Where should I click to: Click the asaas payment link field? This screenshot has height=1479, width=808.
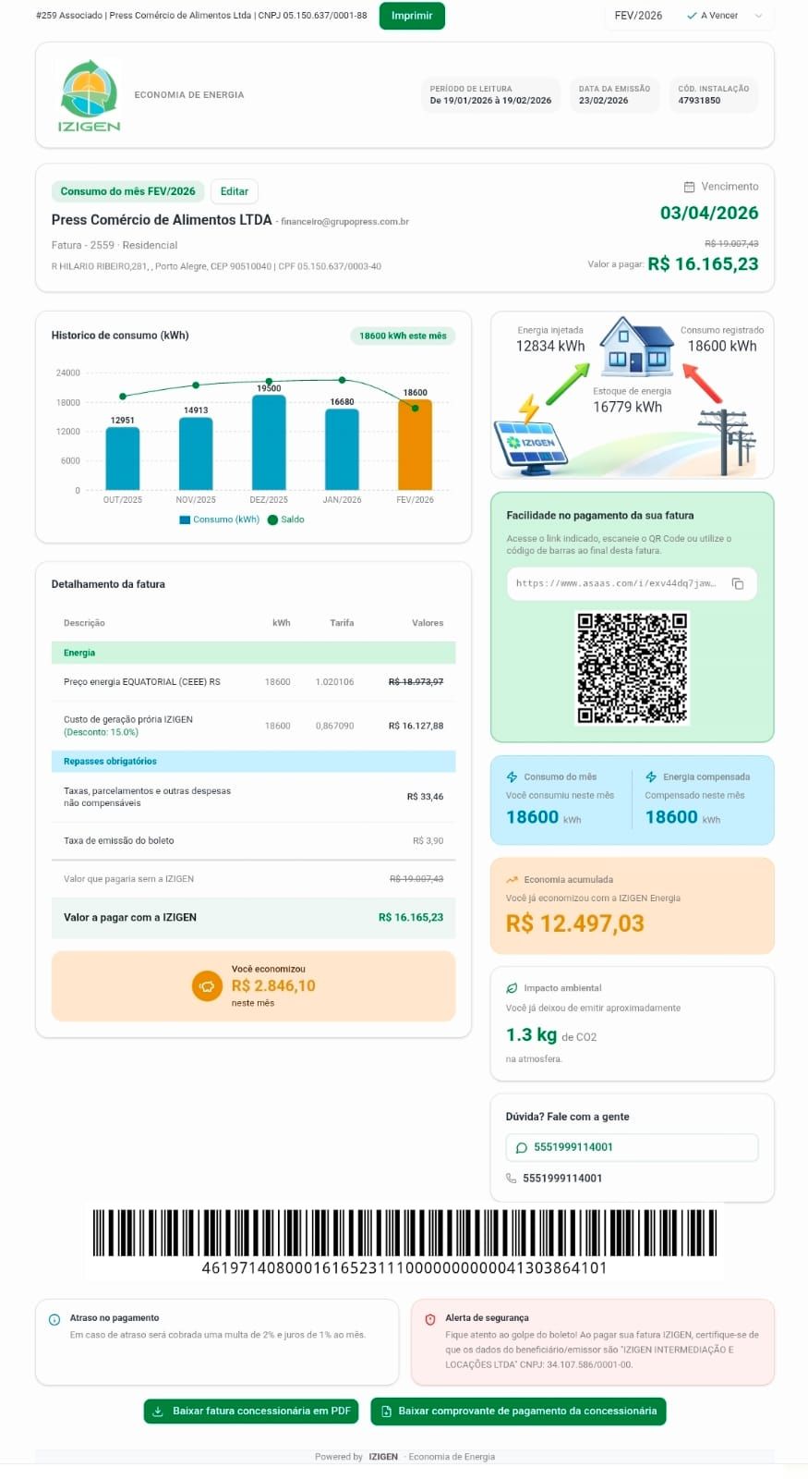615,583
